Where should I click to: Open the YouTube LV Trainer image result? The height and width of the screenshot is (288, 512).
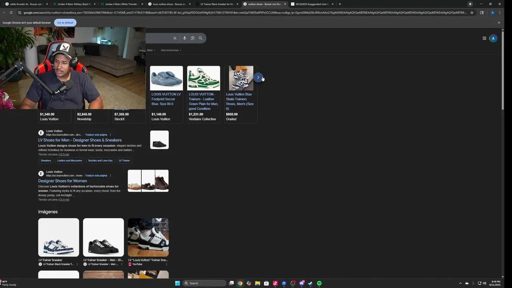point(148,237)
